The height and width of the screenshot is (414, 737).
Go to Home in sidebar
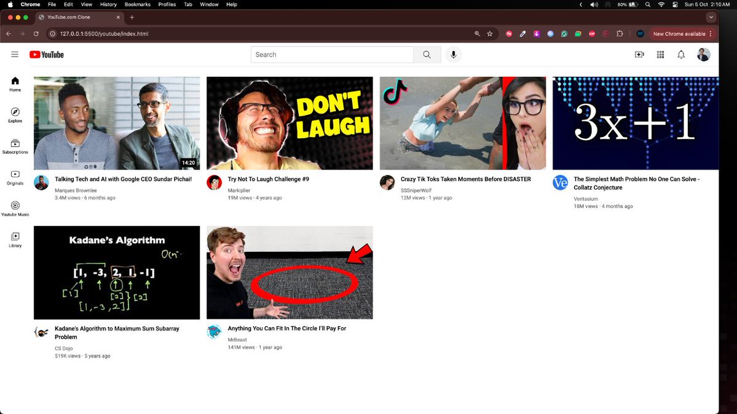tap(15, 84)
